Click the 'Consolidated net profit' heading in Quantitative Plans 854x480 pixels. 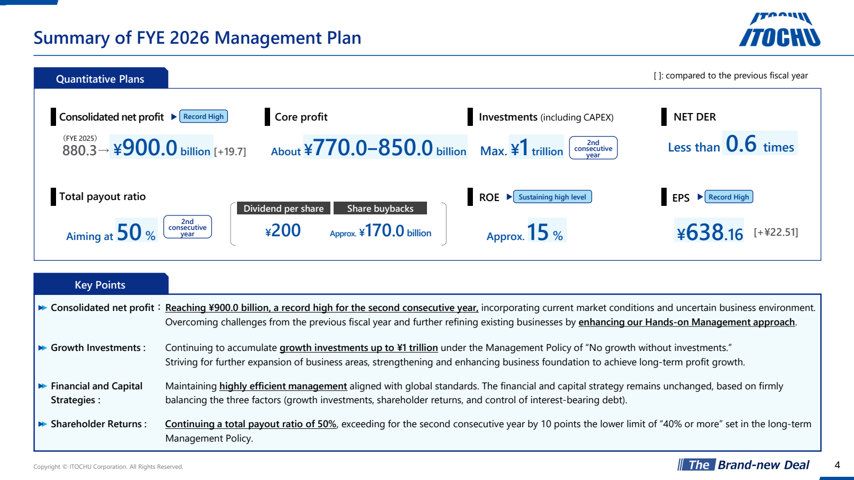[112, 117]
